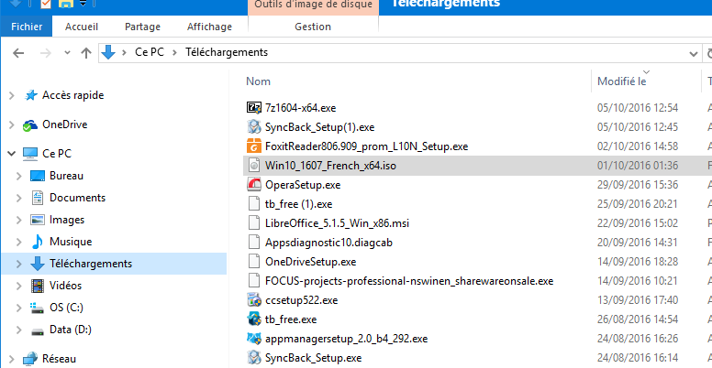Open the Fichier menu
Image resolution: width=712 pixels, height=368 pixels.
tap(27, 27)
